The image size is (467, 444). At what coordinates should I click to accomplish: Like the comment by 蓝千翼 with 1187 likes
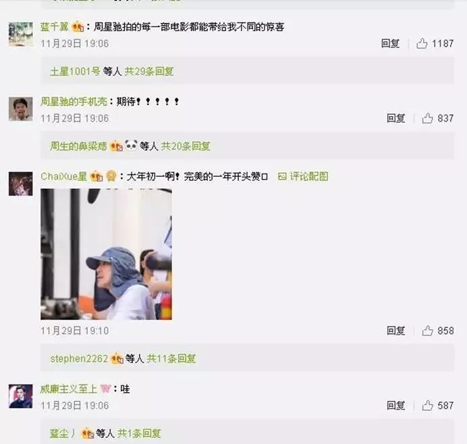(x=422, y=43)
